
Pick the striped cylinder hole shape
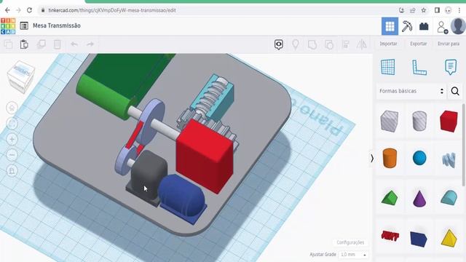tap(419, 121)
